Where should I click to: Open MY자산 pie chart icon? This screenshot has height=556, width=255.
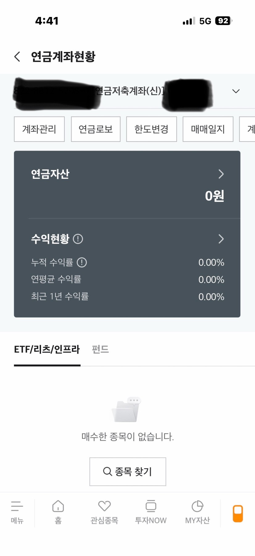pyautogui.click(x=197, y=507)
